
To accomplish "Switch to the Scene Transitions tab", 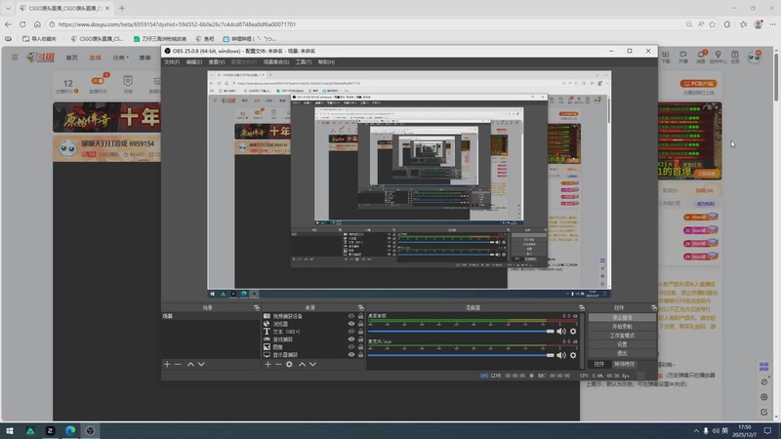I will click(624, 364).
